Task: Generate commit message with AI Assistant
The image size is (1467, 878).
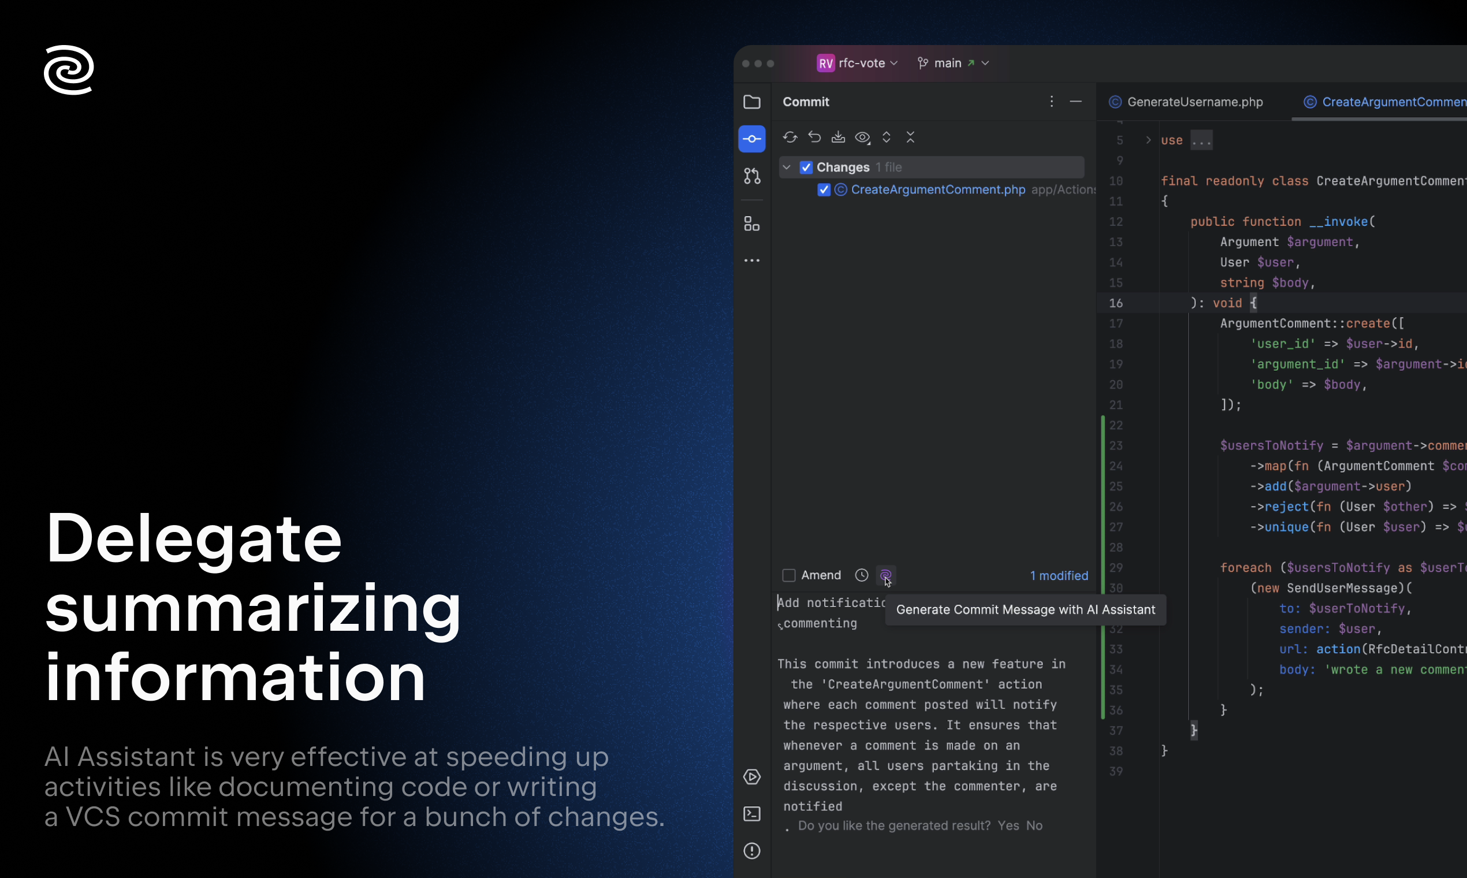Action: pyautogui.click(x=885, y=575)
